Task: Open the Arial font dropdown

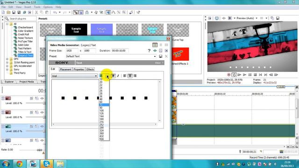Action: pos(96,76)
